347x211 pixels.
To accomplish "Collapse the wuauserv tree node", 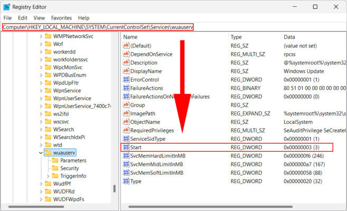I will tap(41, 152).
